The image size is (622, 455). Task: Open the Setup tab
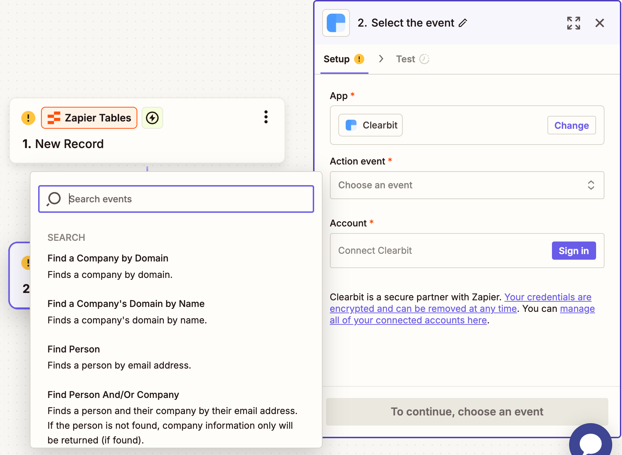pyautogui.click(x=344, y=59)
